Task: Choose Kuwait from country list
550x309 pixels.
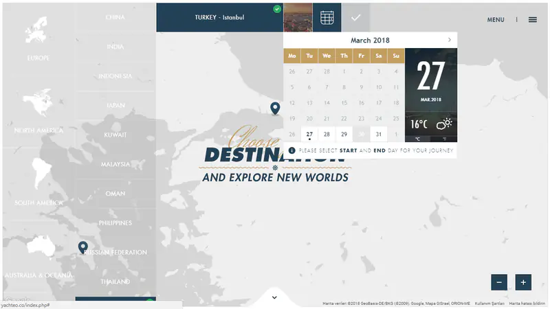Action: [115, 135]
